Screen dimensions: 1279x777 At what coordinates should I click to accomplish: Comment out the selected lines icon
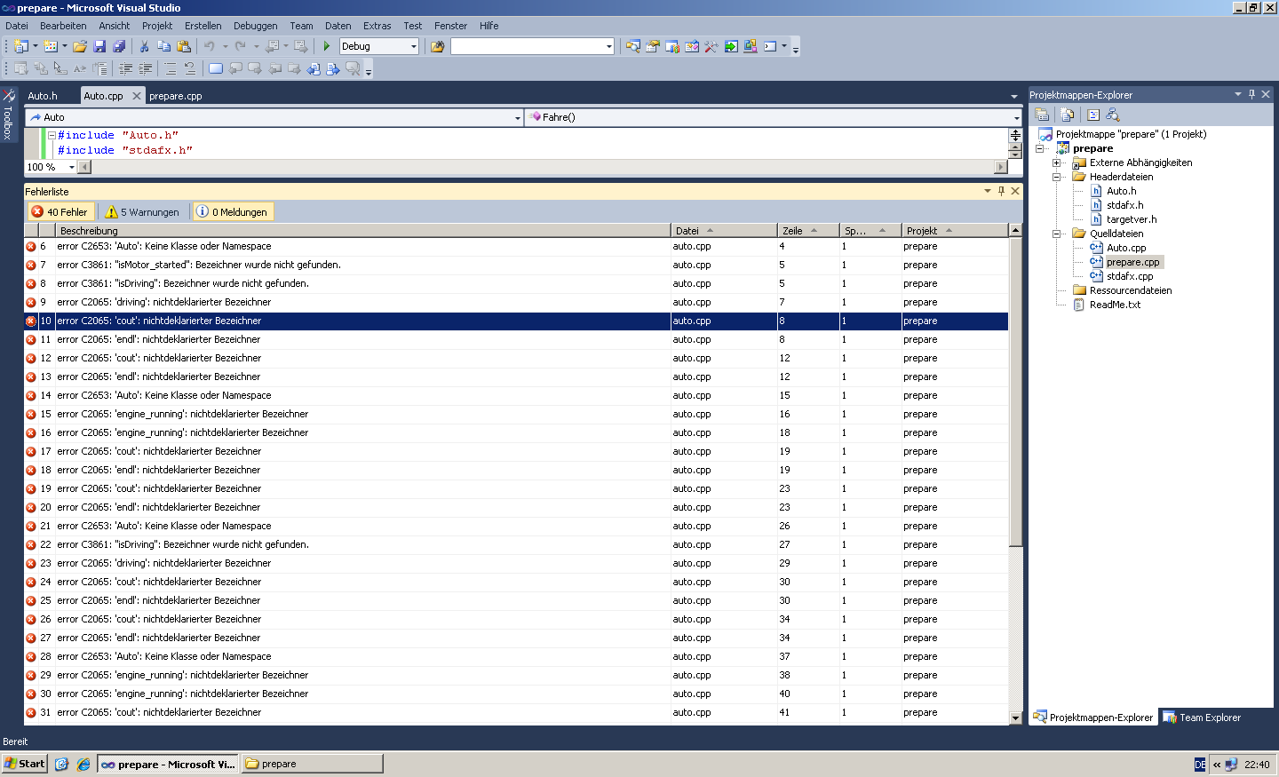click(x=171, y=68)
